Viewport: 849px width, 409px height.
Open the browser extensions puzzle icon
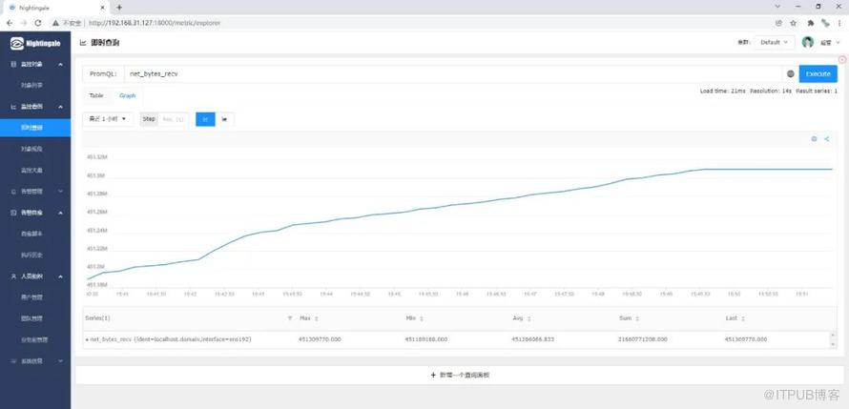tap(811, 22)
